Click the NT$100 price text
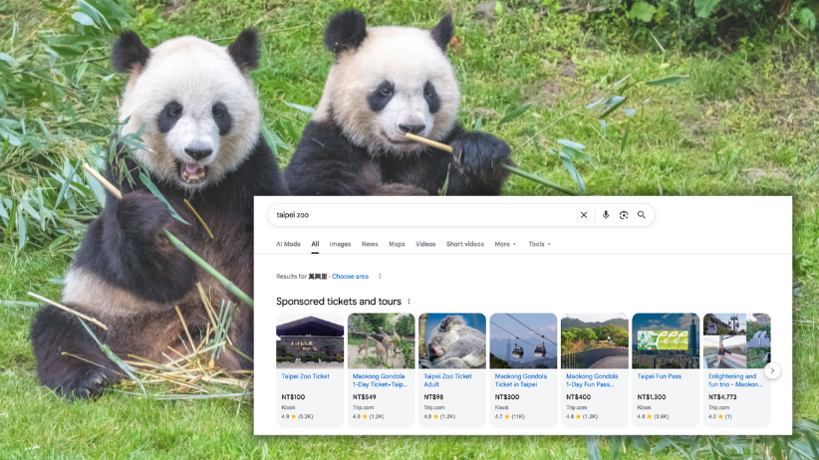 tap(293, 397)
